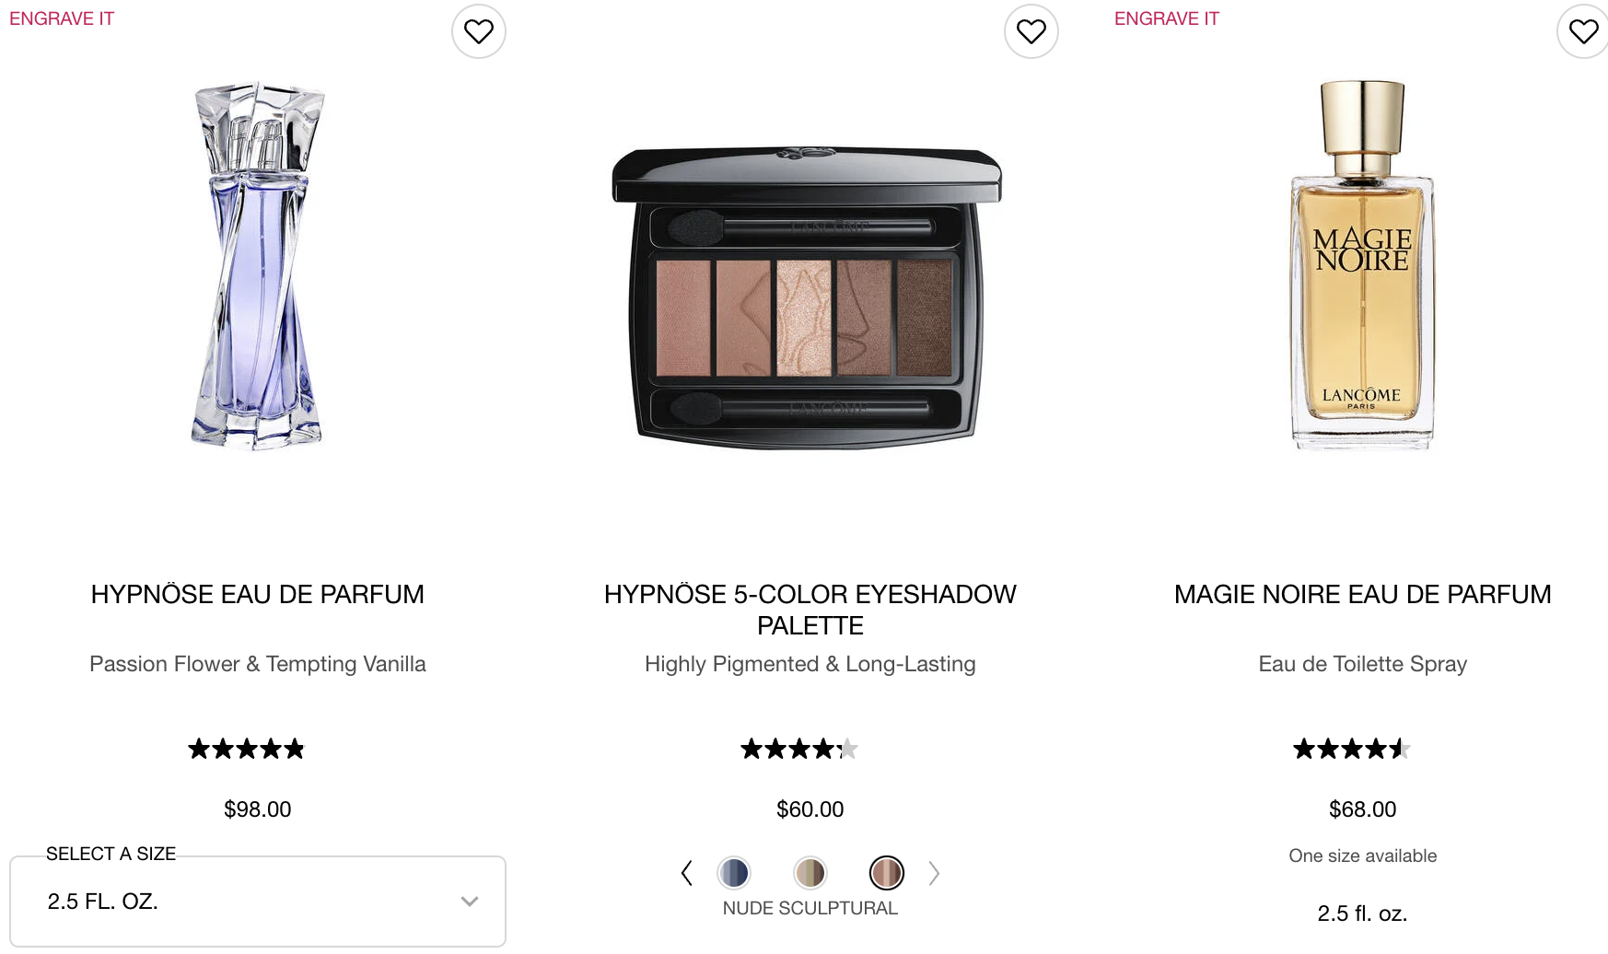
Task: Open the Select a Size dropdown
Action: tap(258, 902)
